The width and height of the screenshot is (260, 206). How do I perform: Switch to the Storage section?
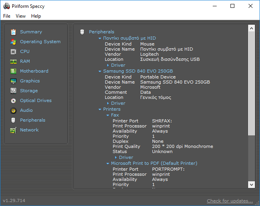click(x=29, y=91)
